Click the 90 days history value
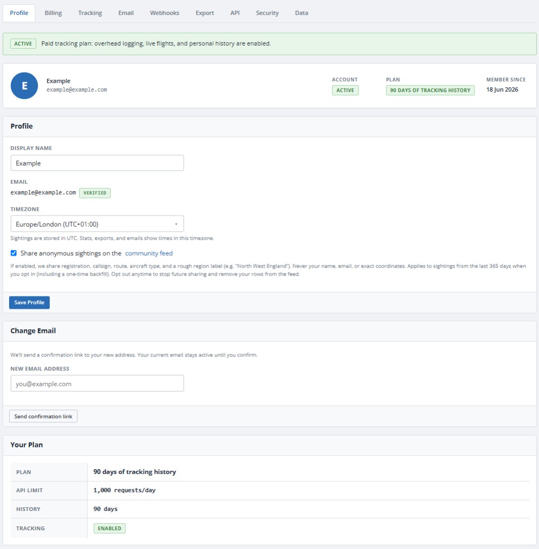539x549 pixels. click(x=105, y=509)
